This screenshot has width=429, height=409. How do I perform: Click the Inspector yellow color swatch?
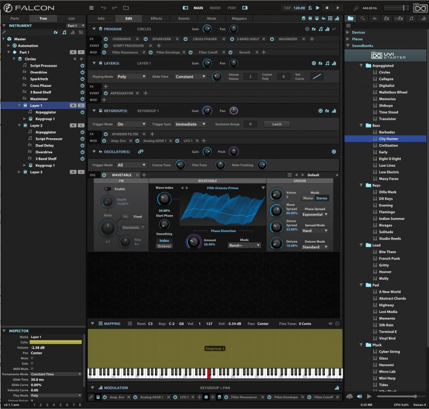(56, 342)
